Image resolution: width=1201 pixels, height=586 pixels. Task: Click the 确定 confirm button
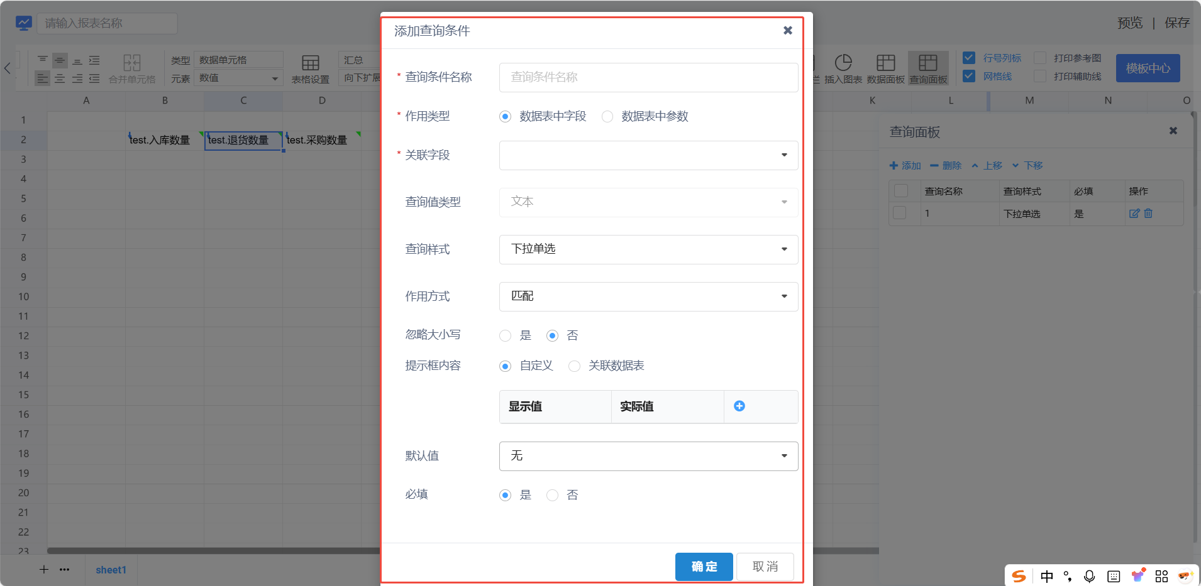pos(704,567)
